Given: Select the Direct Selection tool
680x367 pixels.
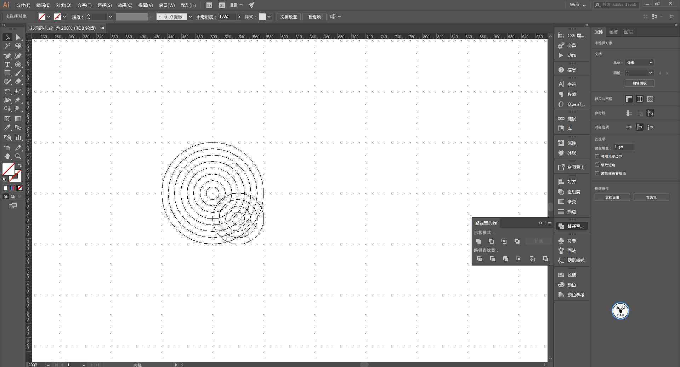Looking at the screenshot, I should (18, 37).
